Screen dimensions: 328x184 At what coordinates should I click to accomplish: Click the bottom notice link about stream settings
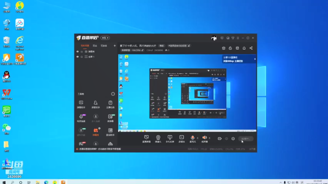[100, 149]
